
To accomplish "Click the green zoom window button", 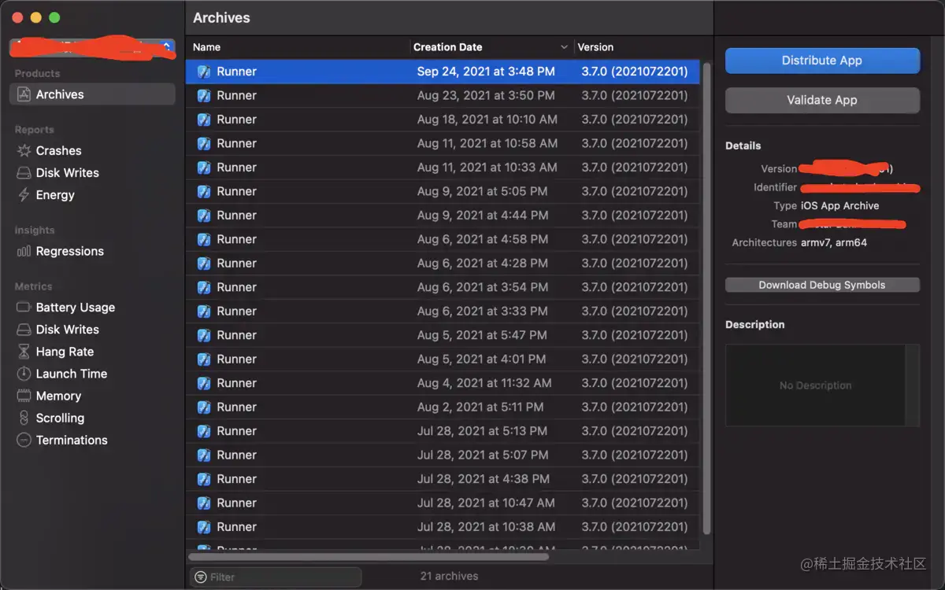I will click(x=54, y=17).
